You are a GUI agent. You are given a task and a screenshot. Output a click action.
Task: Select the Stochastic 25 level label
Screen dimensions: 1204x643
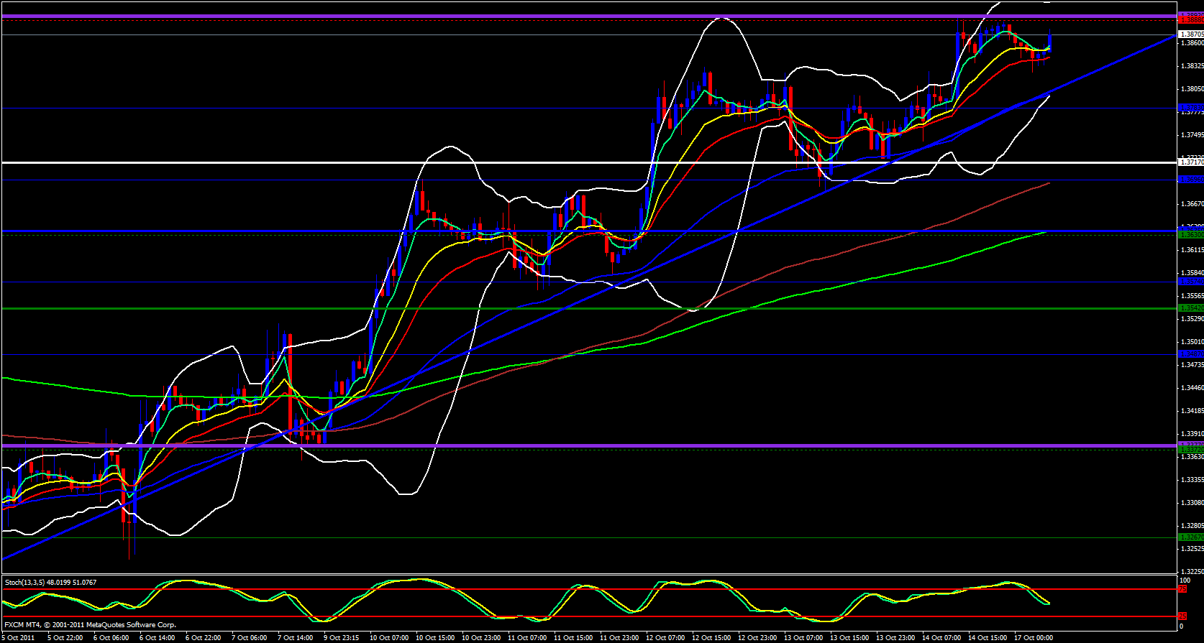(1182, 616)
